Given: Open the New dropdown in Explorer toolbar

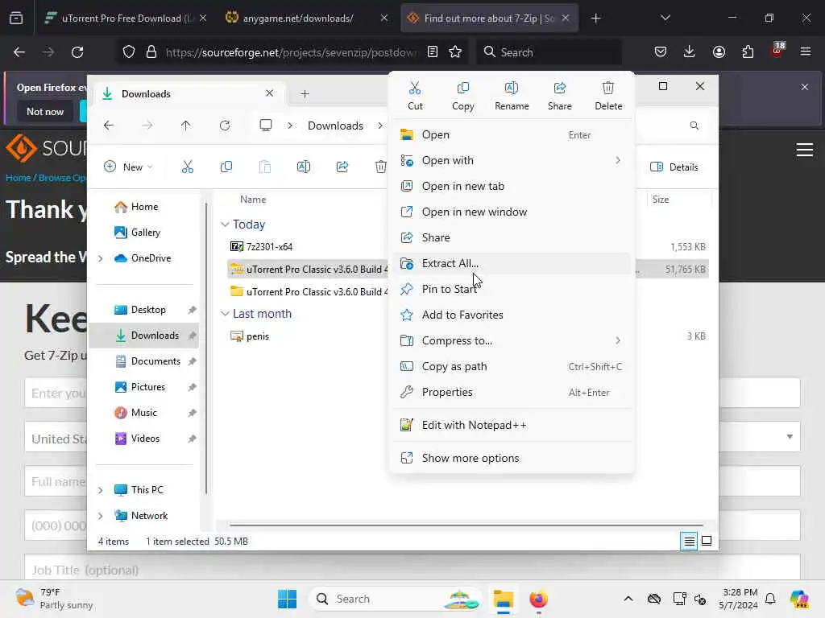Looking at the screenshot, I should [x=128, y=167].
